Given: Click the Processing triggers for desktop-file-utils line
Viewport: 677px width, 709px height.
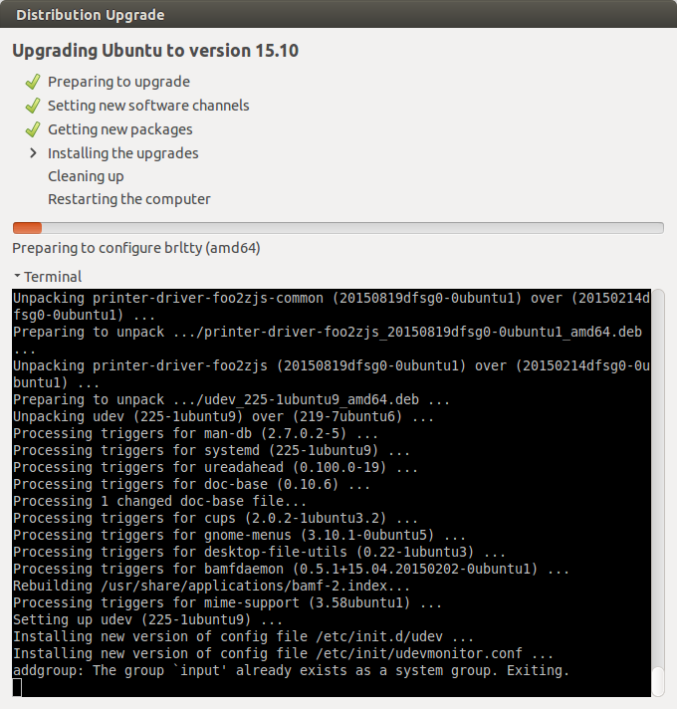Looking at the screenshot, I should point(259,552).
